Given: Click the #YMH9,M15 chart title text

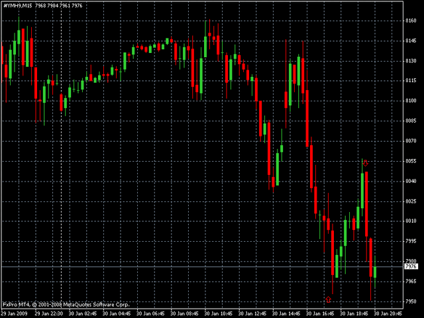Looking at the screenshot, I should (x=18, y=5).
